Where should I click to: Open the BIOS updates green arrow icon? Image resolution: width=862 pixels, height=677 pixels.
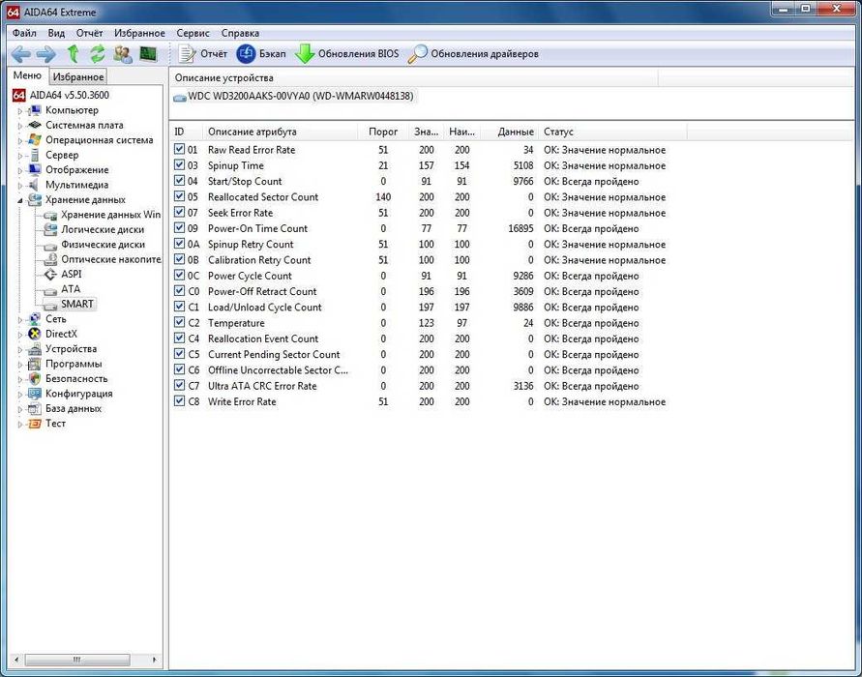point(304,54)
